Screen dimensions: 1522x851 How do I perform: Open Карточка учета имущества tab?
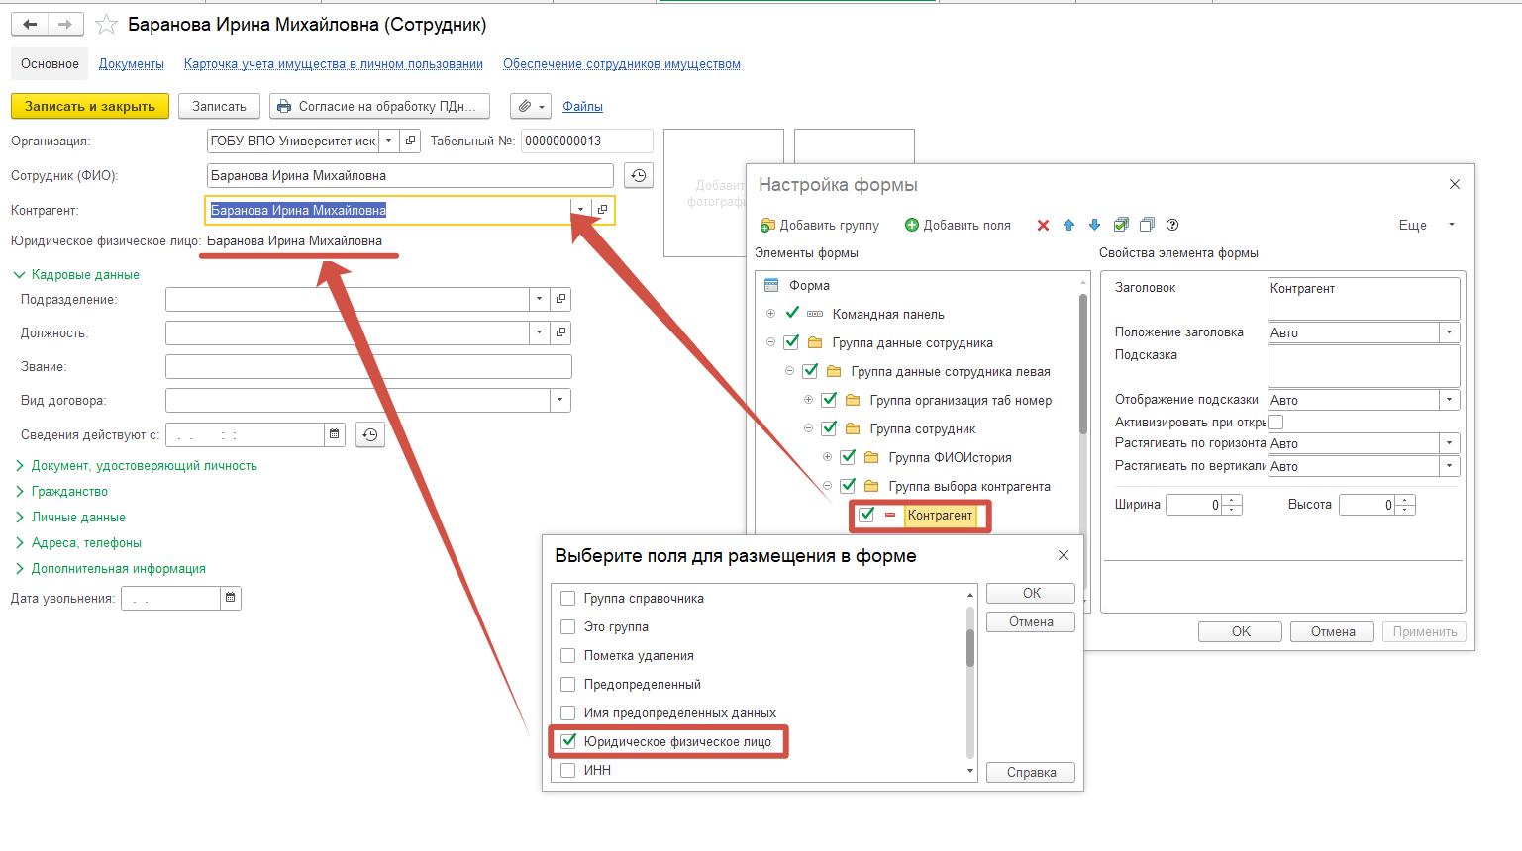tap(334, 64)
